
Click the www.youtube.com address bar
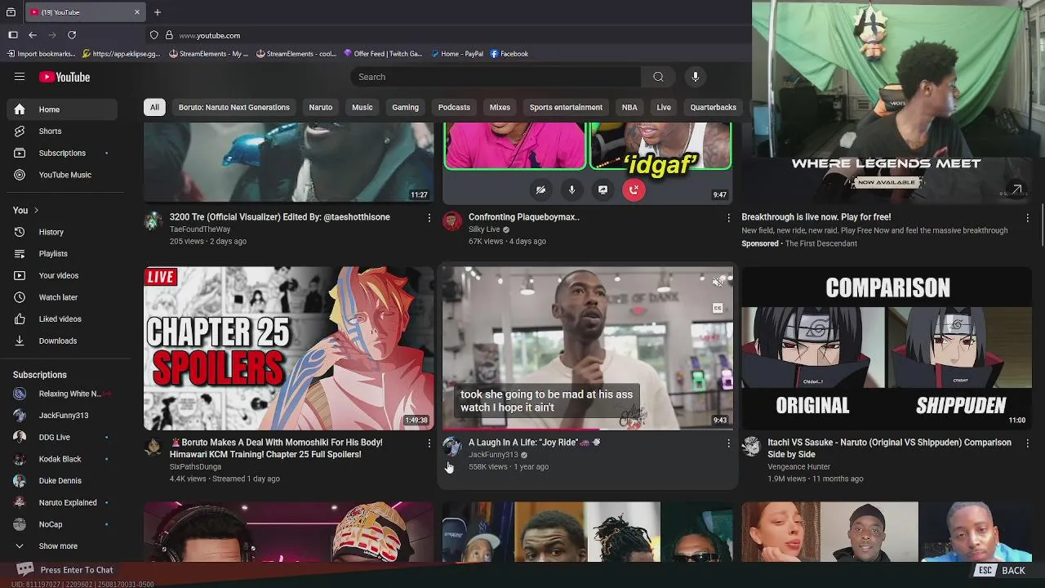[x=209, y=35]
